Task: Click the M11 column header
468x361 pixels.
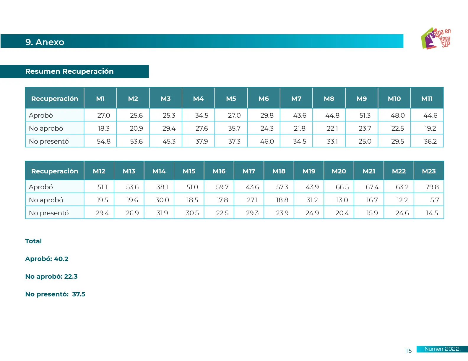Action: coord(427,99)
